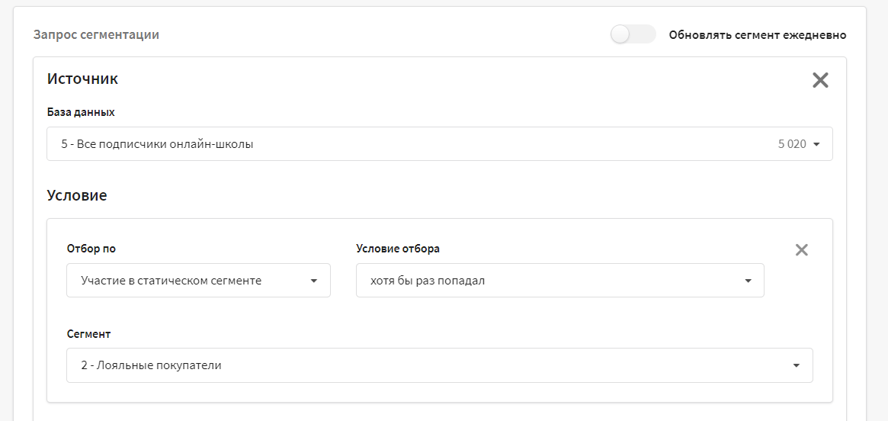Click the База данных dropdown arrow
This screenshot has width=888, height=421.
pyautogui.click(x=816, y=144)
